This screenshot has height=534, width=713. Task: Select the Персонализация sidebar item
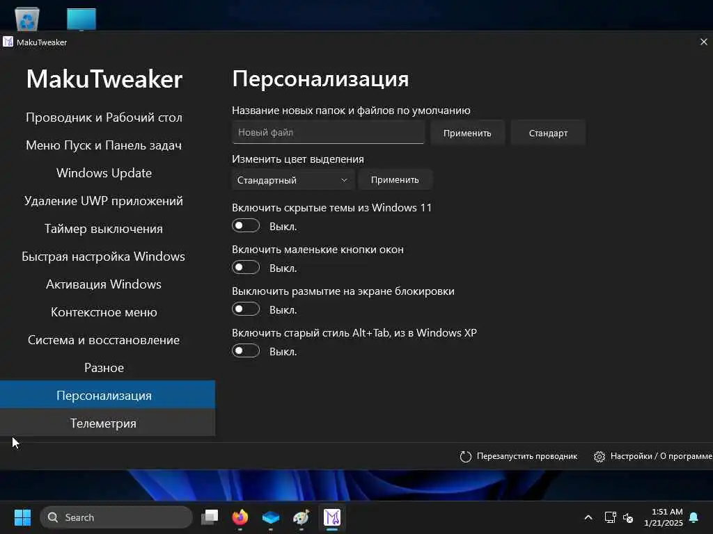coord(107,395)
